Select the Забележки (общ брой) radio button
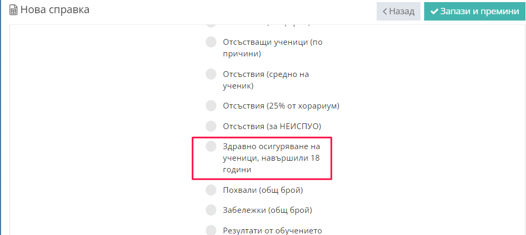 click(211, 210)
